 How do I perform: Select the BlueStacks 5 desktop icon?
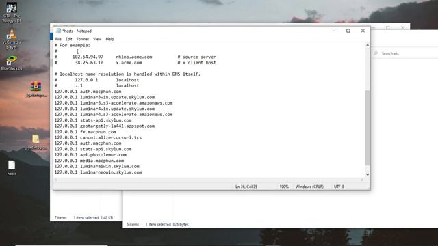pos(12,62)
